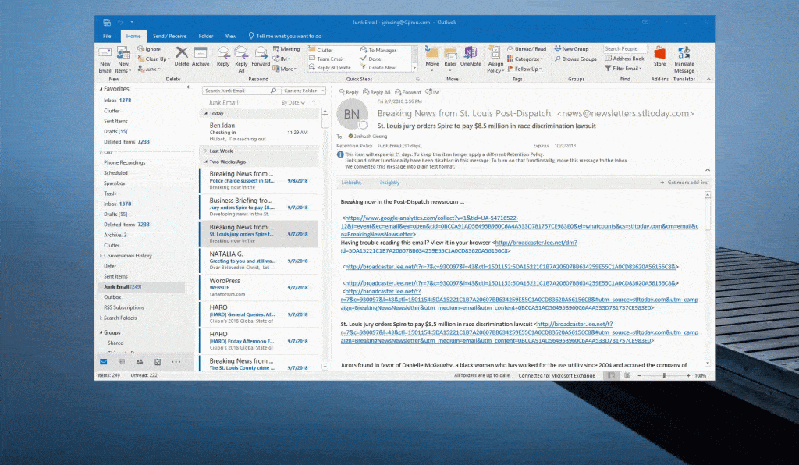Archive the selected message
The width and height of the screenshot is (799, 465).
point(201,56)
